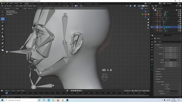182x102 pixels.
Task: Click the viewport navigation axis gizmo
Action: pos(146,14)
